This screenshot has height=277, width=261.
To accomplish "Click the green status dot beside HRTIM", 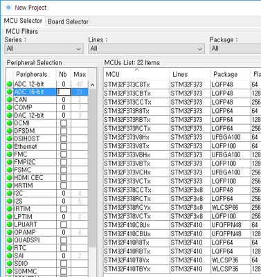I will tap(10, 186).
